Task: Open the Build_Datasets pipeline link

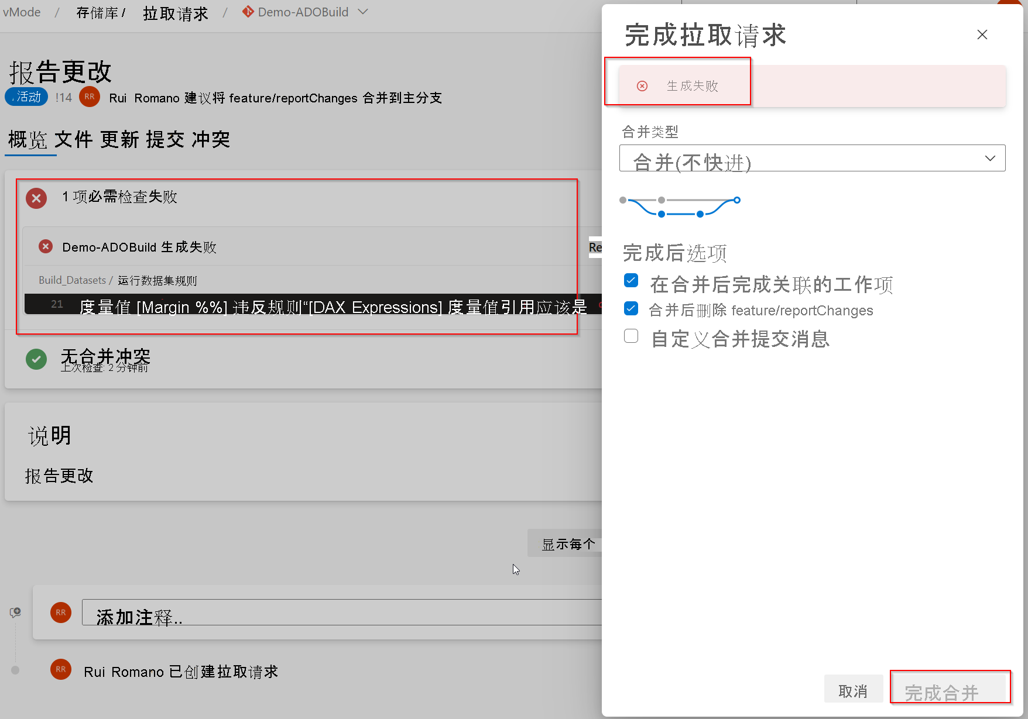Action: (x=72, y=280)
